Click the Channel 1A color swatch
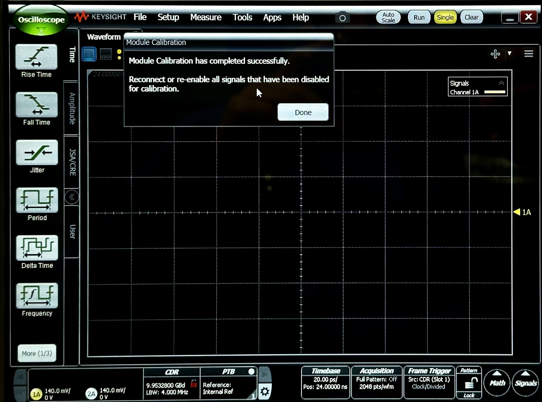This screenshot has width=542, height=402. (494, 92)
